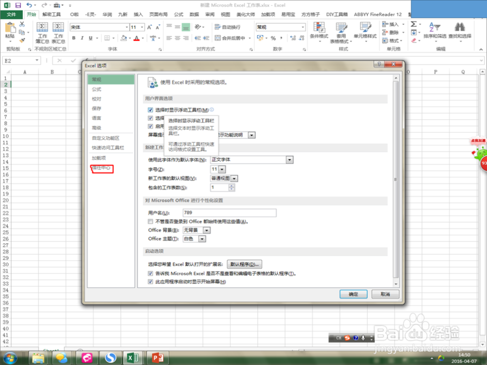The height and width of the screenshot is (365, 487).
Task: Open PowerPoint from the taskbar
Action: click(x=157, y=358)
